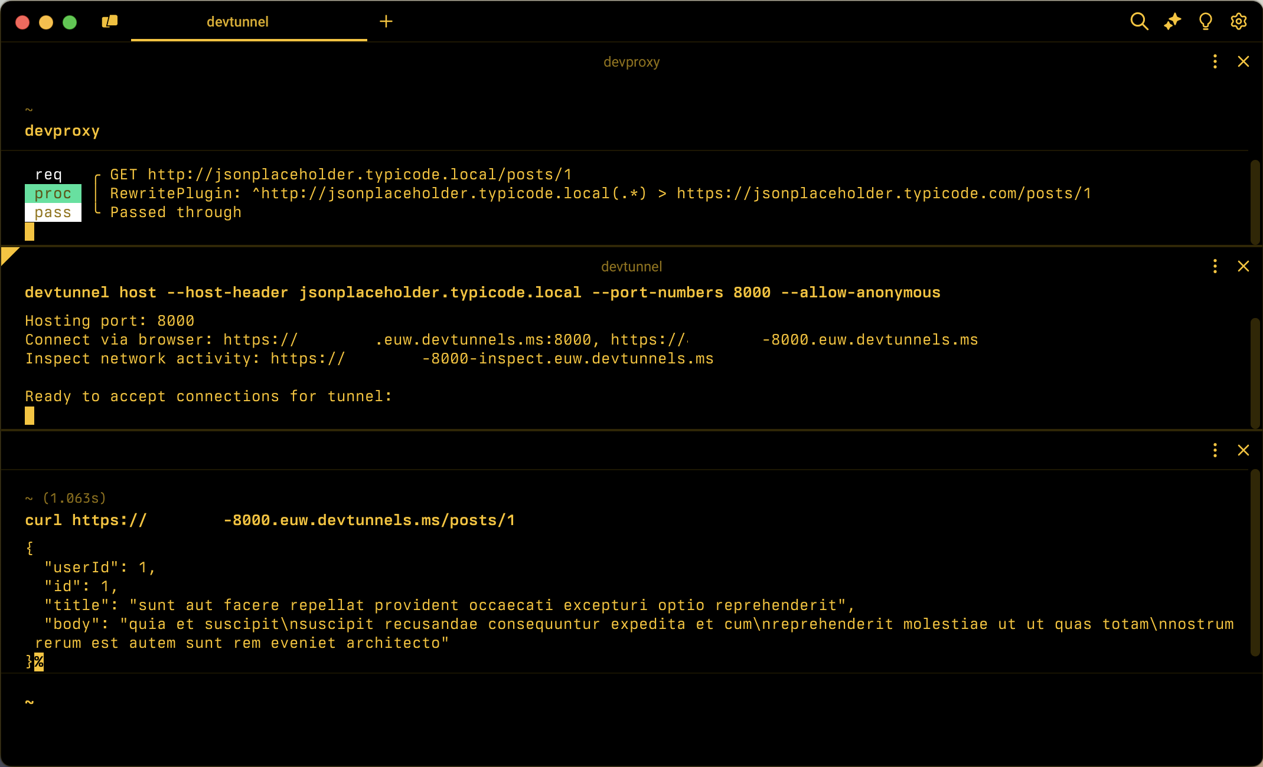Click the pass status badge
Screen dimensions: 1263x767
tap(53, 212)
